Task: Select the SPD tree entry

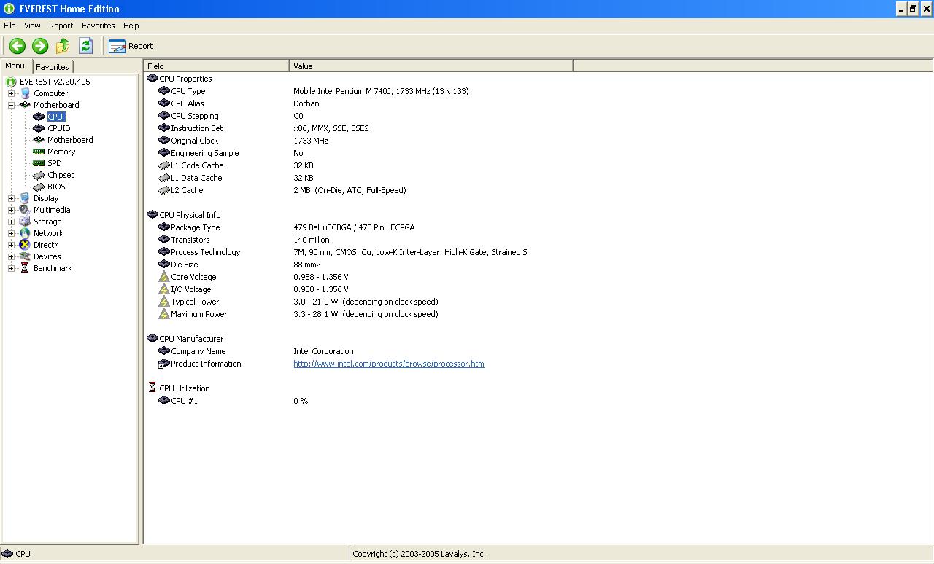Action: [x=54, y=163]
